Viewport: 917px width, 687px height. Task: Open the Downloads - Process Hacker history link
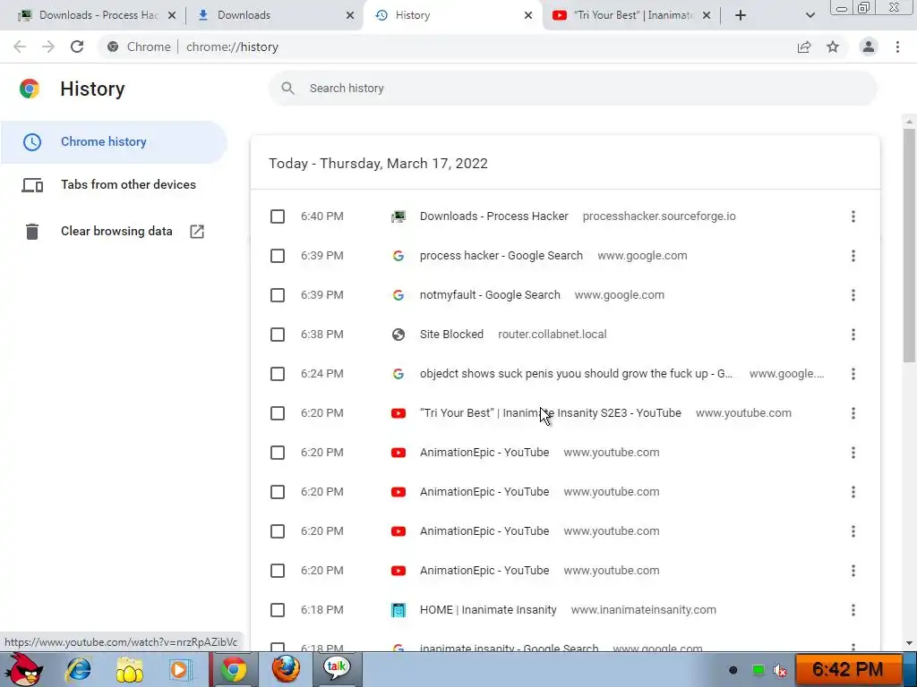tap(493, 216)
